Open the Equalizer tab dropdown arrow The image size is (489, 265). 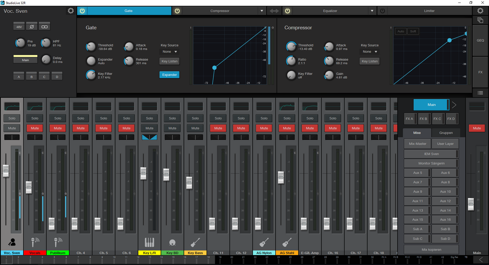coord(372,11)
